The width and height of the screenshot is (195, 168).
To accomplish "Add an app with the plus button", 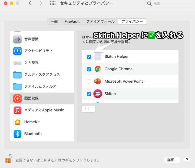I will 85,109.
